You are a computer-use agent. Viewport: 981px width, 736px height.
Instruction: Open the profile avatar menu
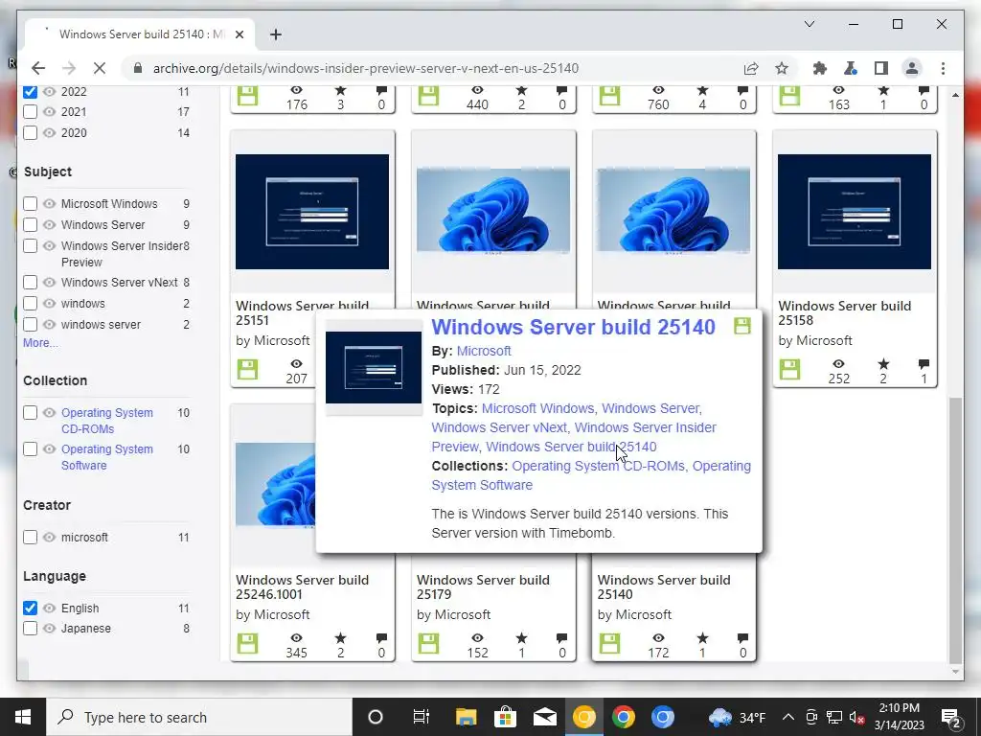(912, 68)
